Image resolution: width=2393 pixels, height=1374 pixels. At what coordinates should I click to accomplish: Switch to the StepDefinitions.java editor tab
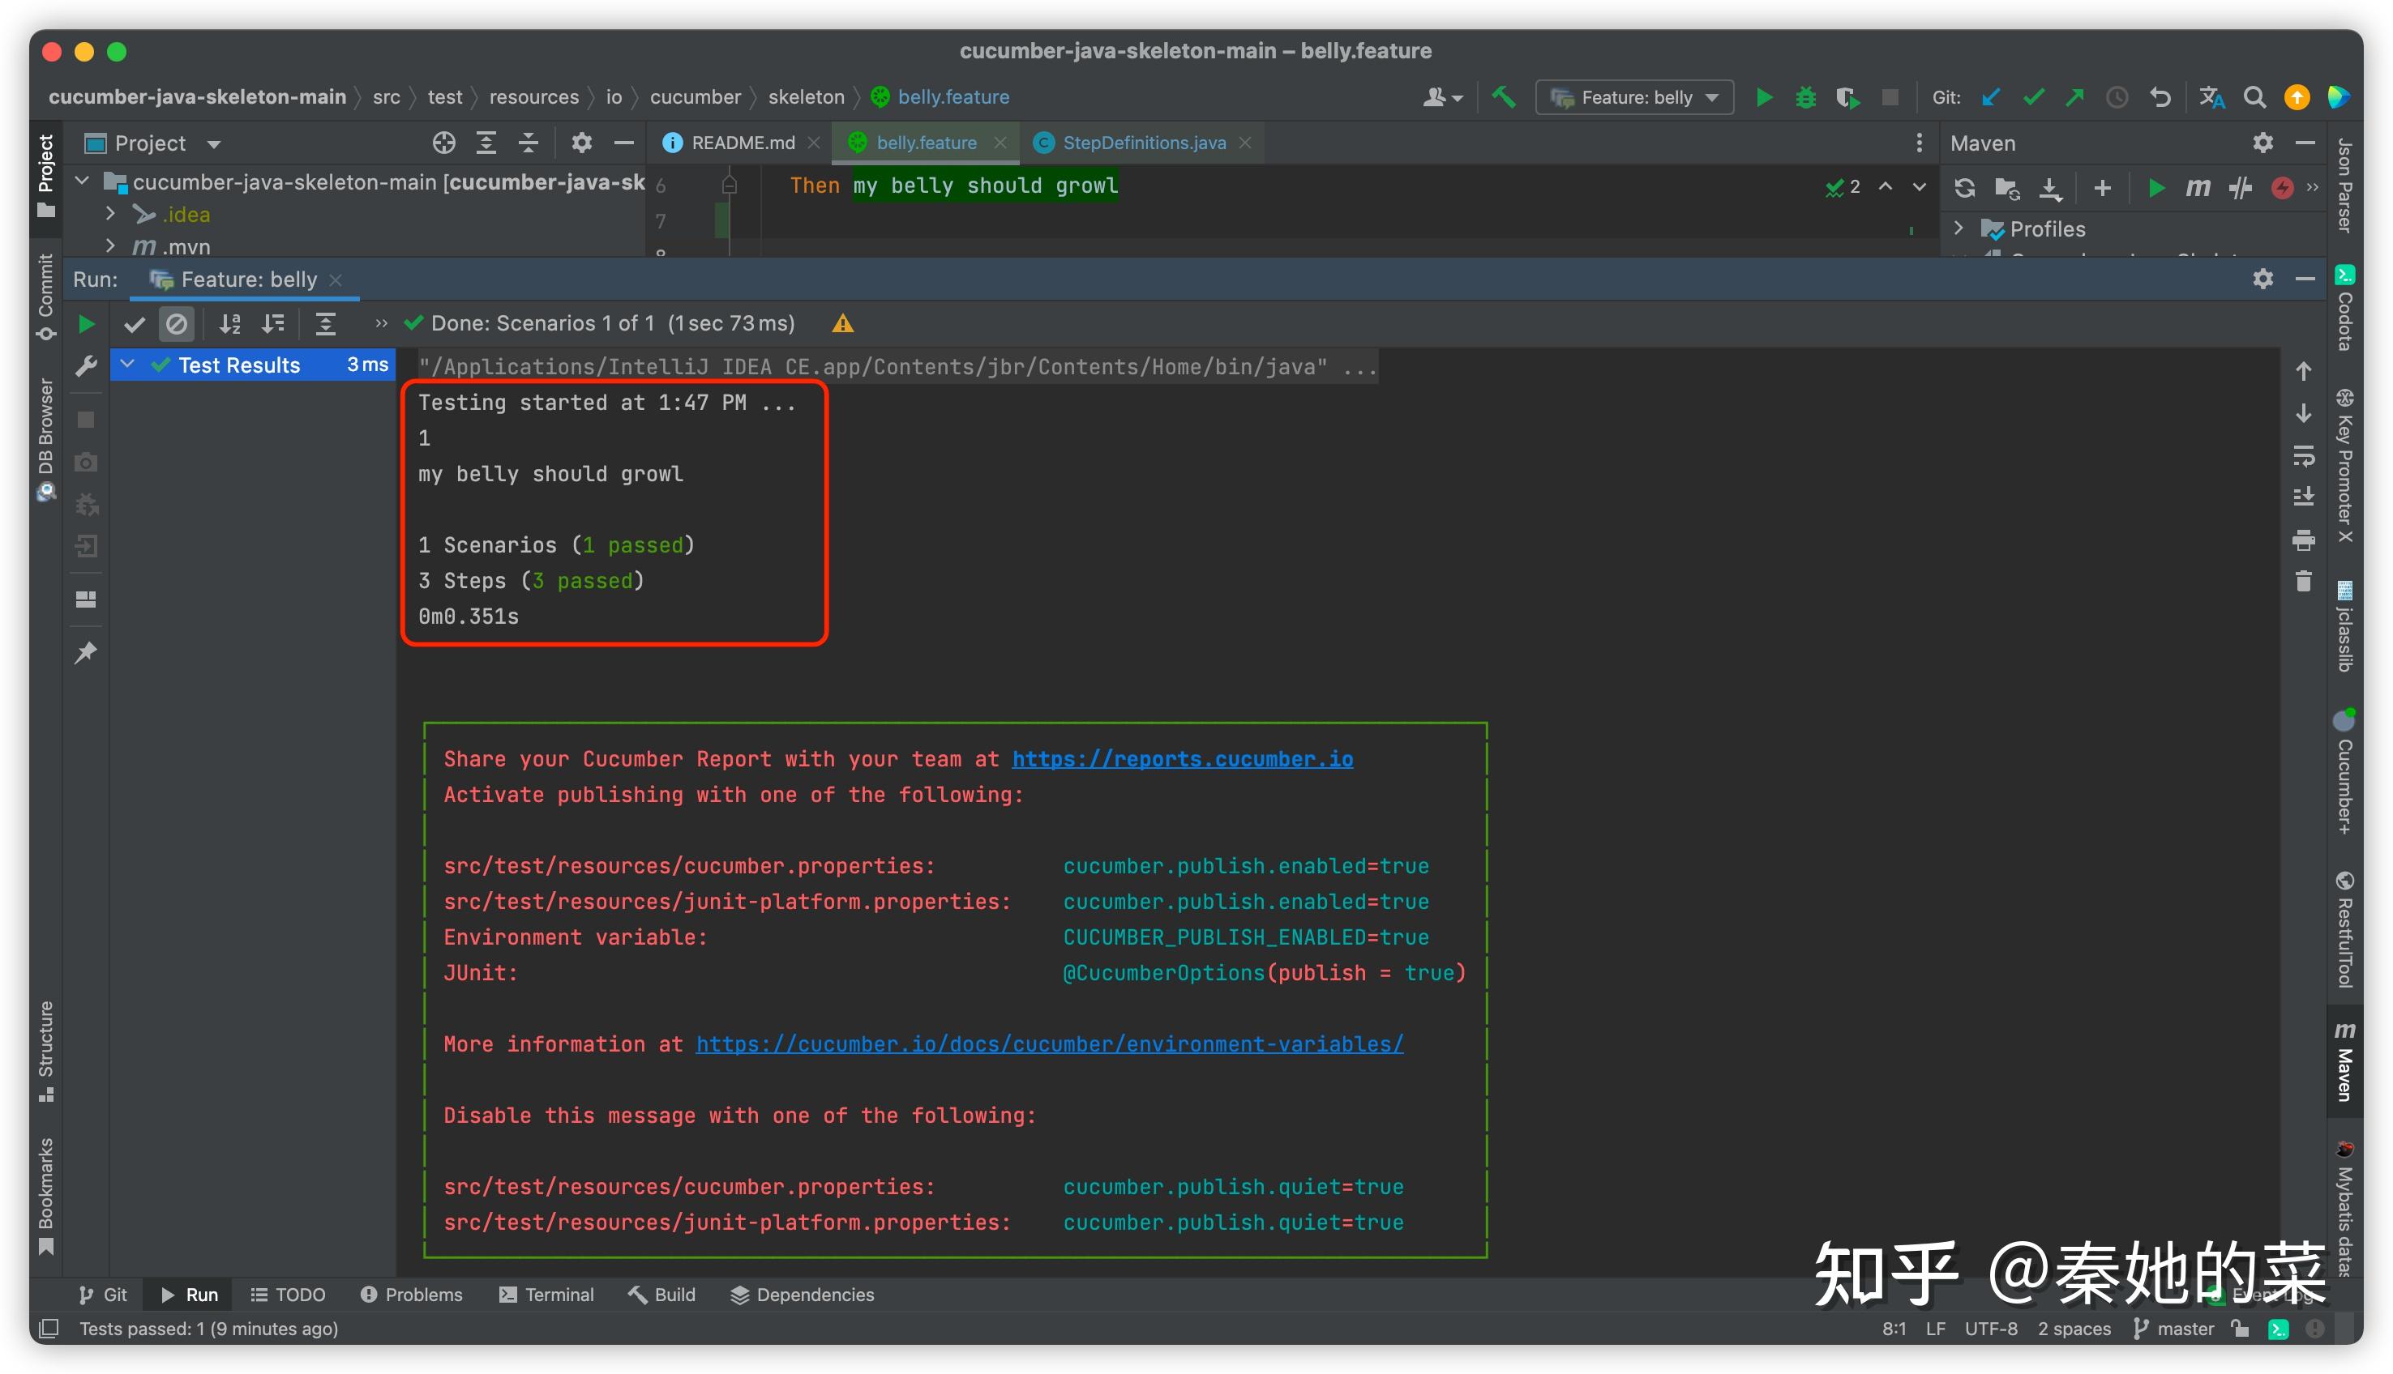[1143, 143]
